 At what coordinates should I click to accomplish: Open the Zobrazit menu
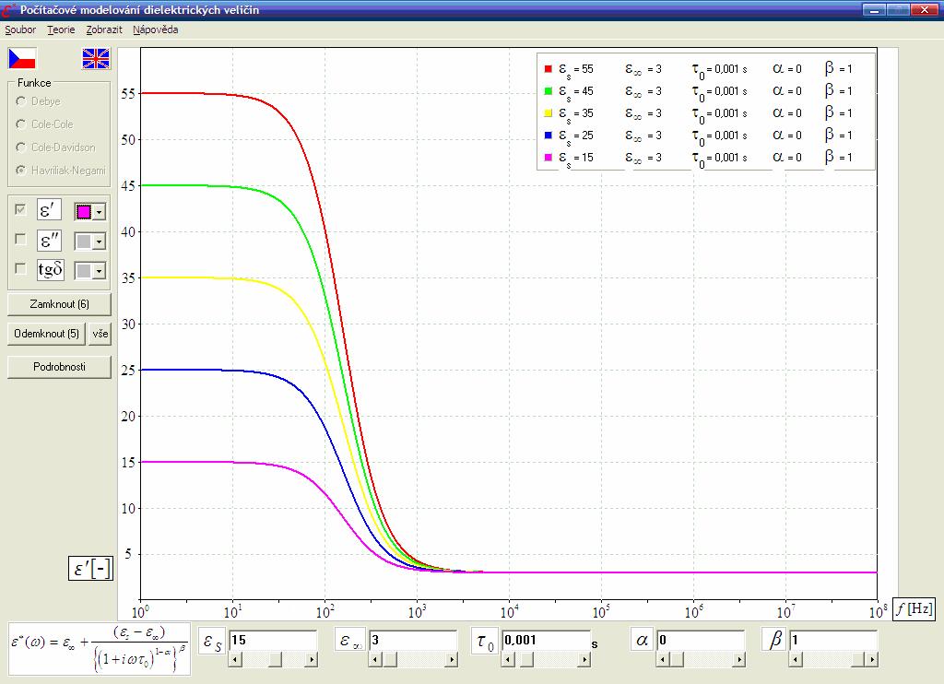(104, 29)
